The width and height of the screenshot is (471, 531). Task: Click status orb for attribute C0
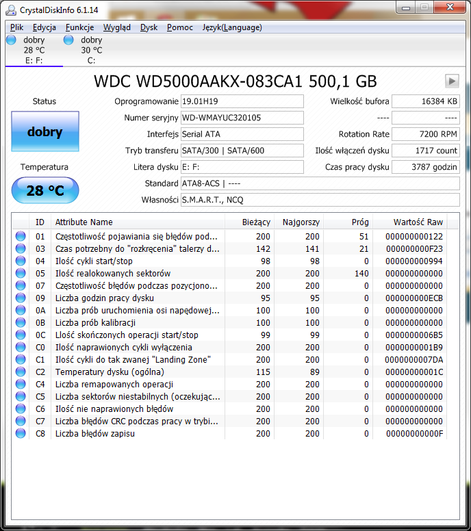tap(21, 347)
